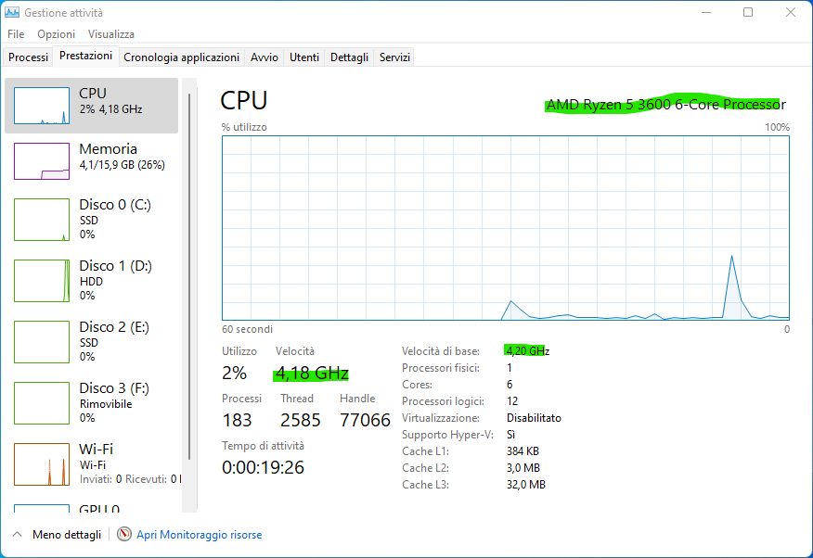Open the Memoria performance graph thumbnail
813x558 pixels.
coord(42,161)
